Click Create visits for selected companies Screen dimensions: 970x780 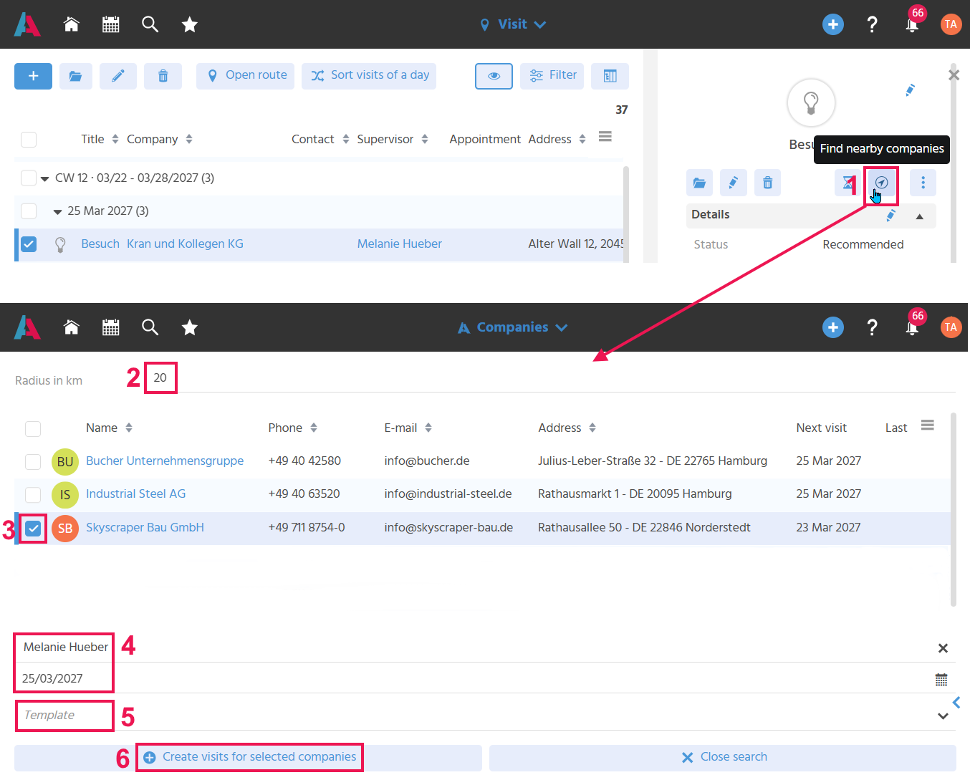(249, 757)
